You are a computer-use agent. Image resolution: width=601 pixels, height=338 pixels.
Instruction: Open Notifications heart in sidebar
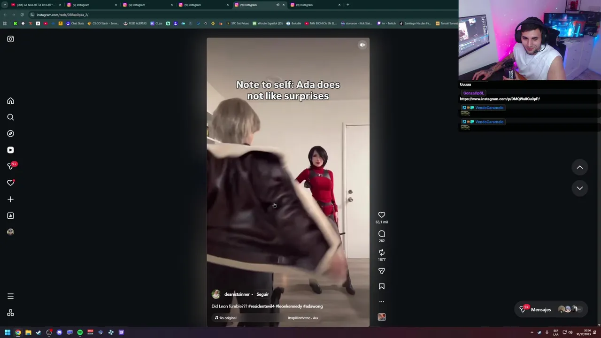click(10, 183)
